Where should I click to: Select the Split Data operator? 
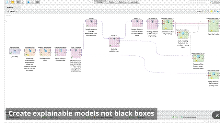[x=114, y=42]
